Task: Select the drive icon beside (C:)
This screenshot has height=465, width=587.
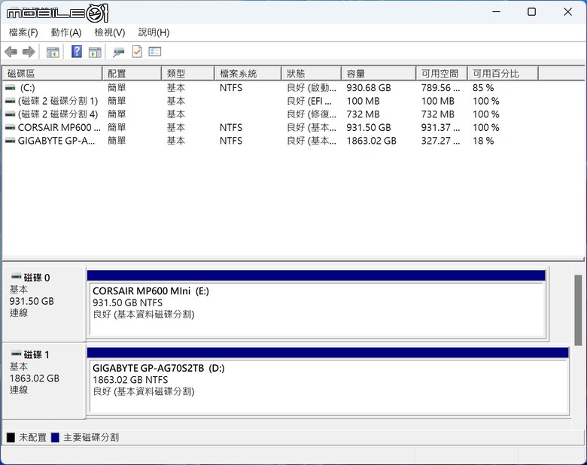Action: coord(10,87)
